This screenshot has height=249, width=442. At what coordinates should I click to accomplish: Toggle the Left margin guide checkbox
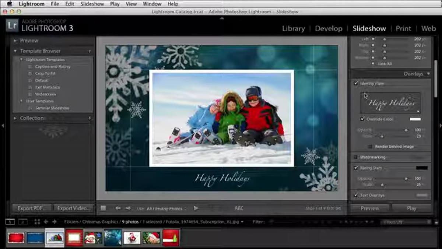373,39
